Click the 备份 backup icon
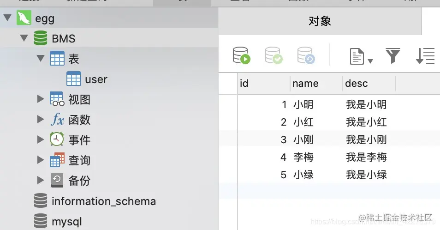This screenshot has width=440, height=230. (57, 180)
